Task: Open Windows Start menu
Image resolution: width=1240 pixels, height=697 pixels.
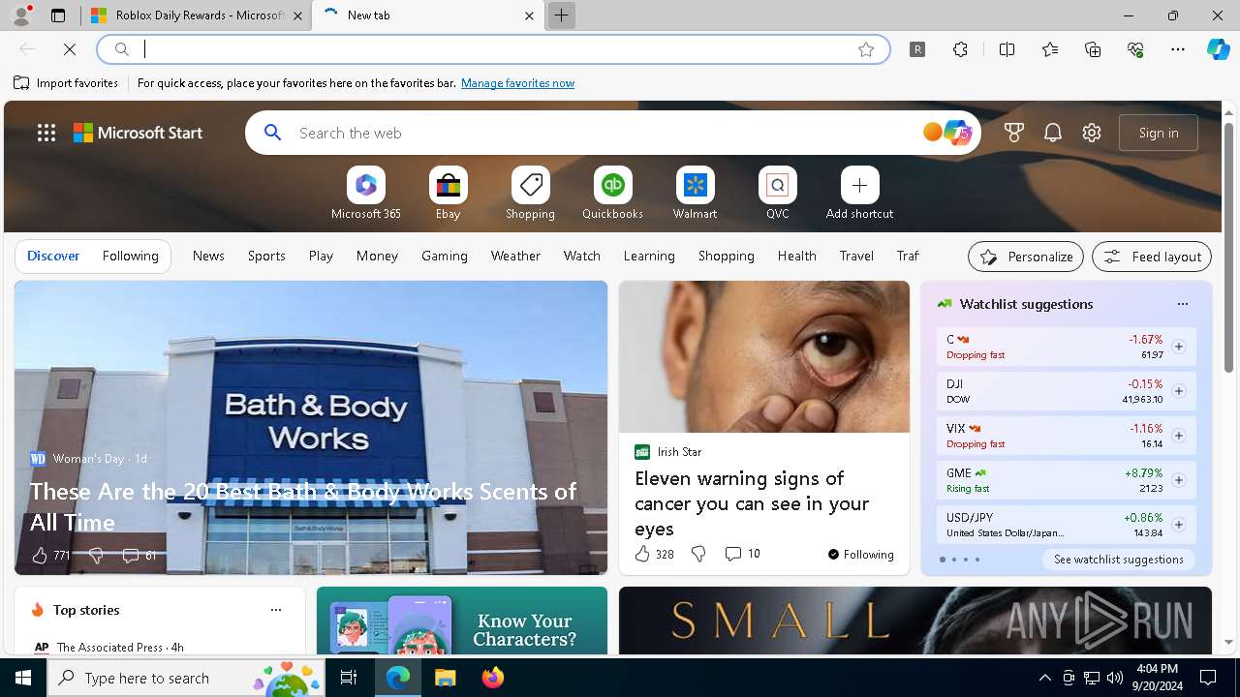Action: click(x=23, y=678)
